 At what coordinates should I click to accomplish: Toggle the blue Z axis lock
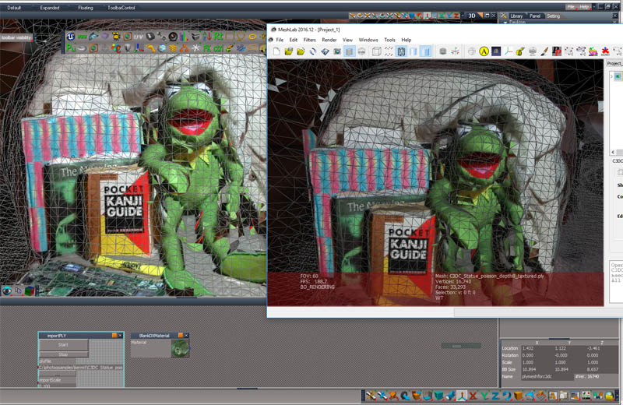tap(495, 396)
